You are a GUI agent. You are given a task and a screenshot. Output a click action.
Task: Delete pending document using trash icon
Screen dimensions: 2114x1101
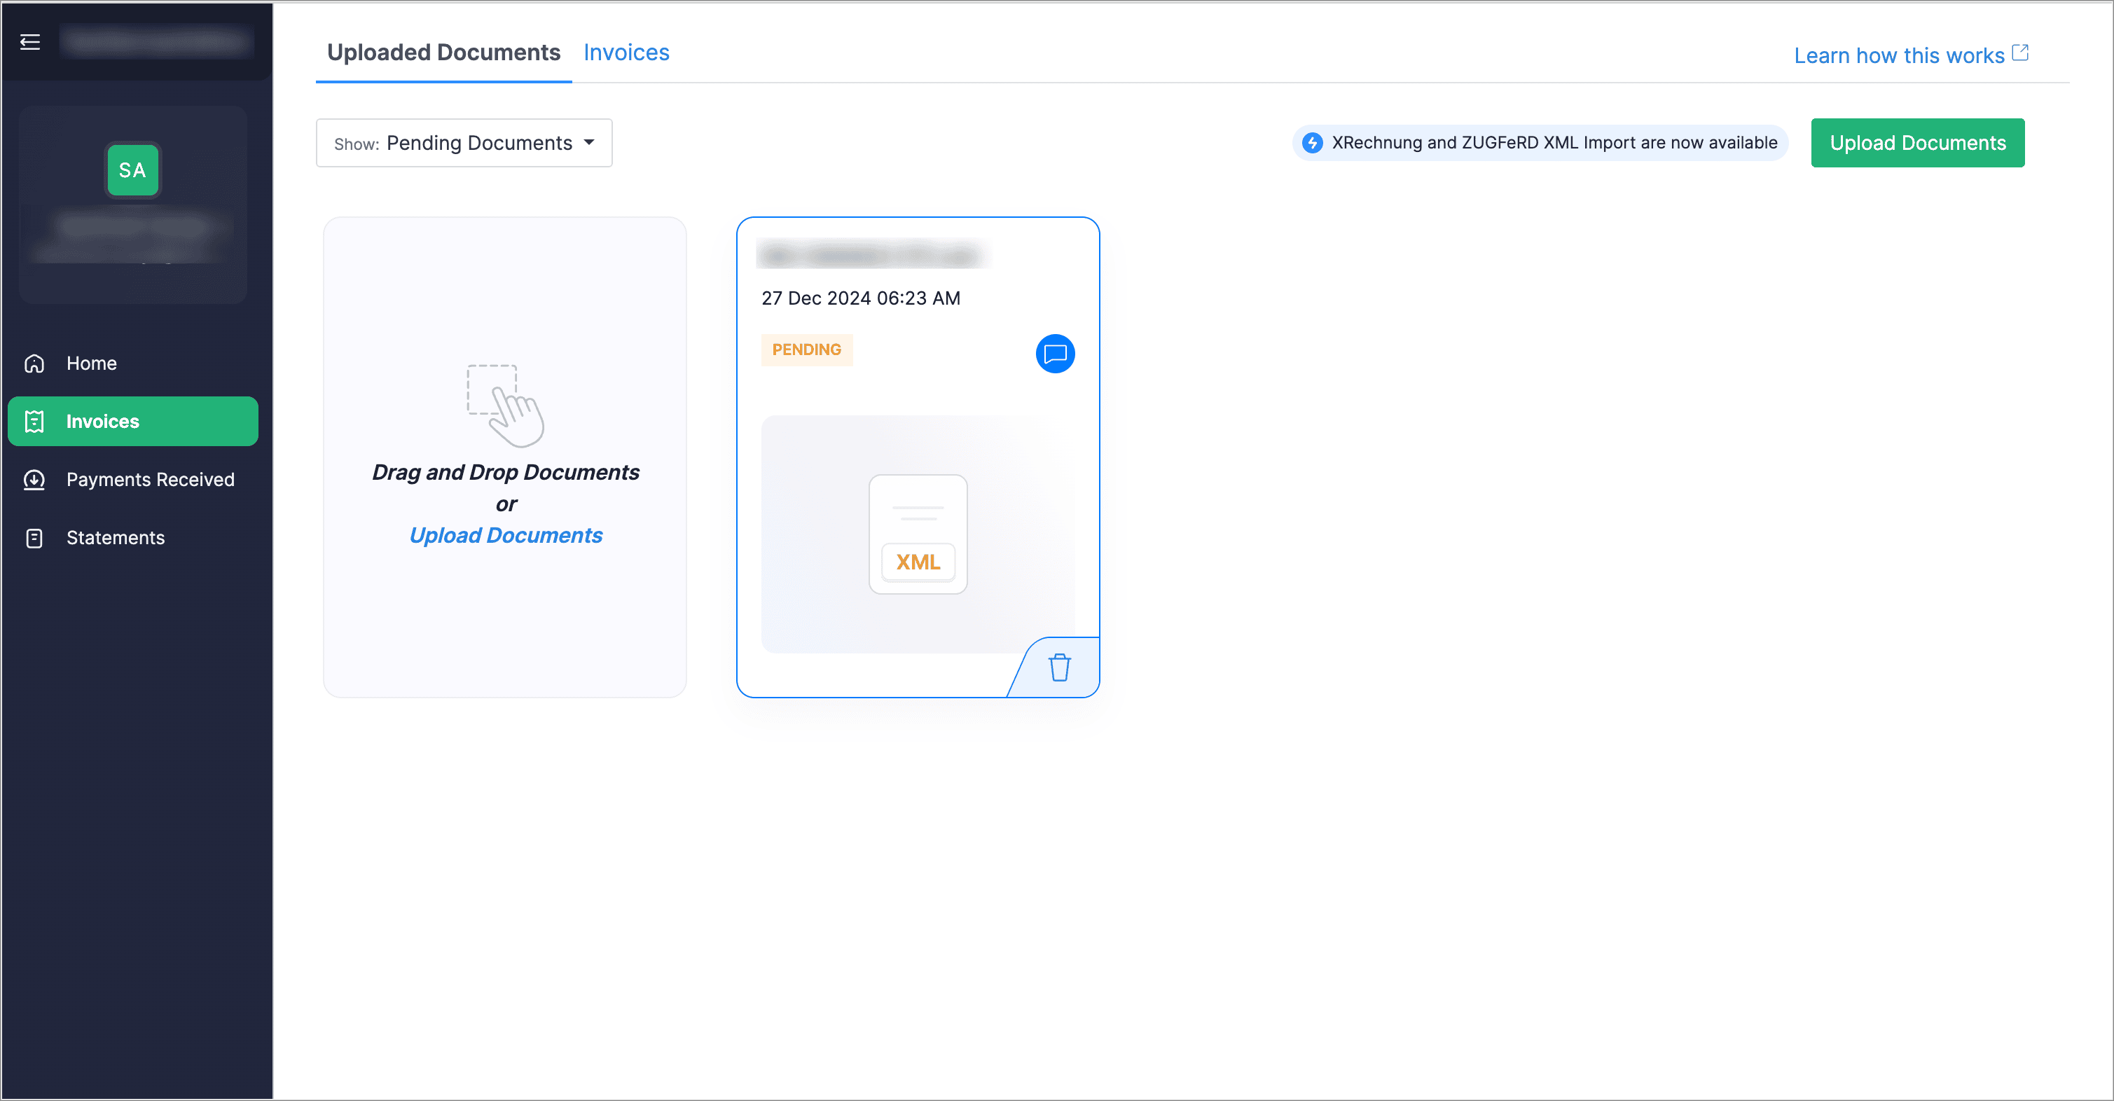point(1058,668)
